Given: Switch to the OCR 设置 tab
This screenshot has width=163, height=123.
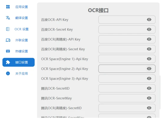Looking at the screenshot, I should (19, 29).
